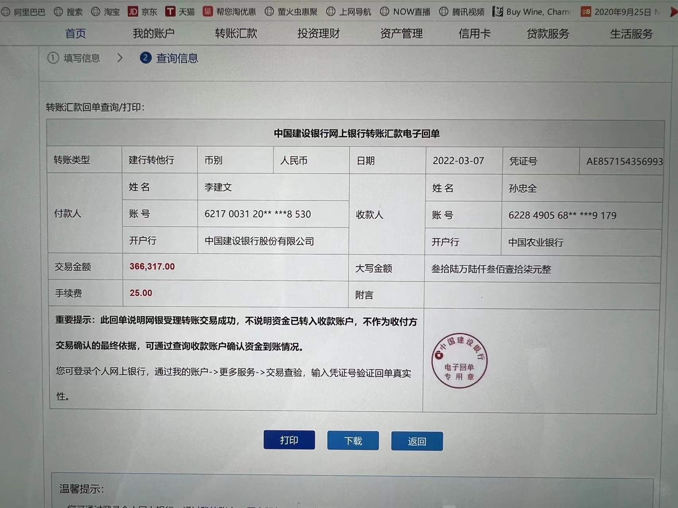678x508 pixels.
Task: Open the 淘宝 bookmark
Action: coord(105,12)
